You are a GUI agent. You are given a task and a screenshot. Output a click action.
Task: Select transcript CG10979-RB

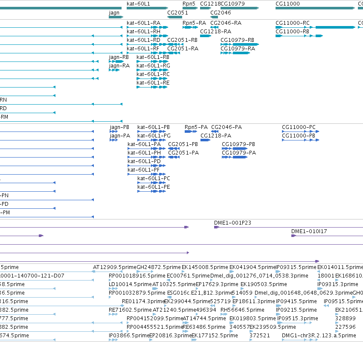[x=237, y=40]
